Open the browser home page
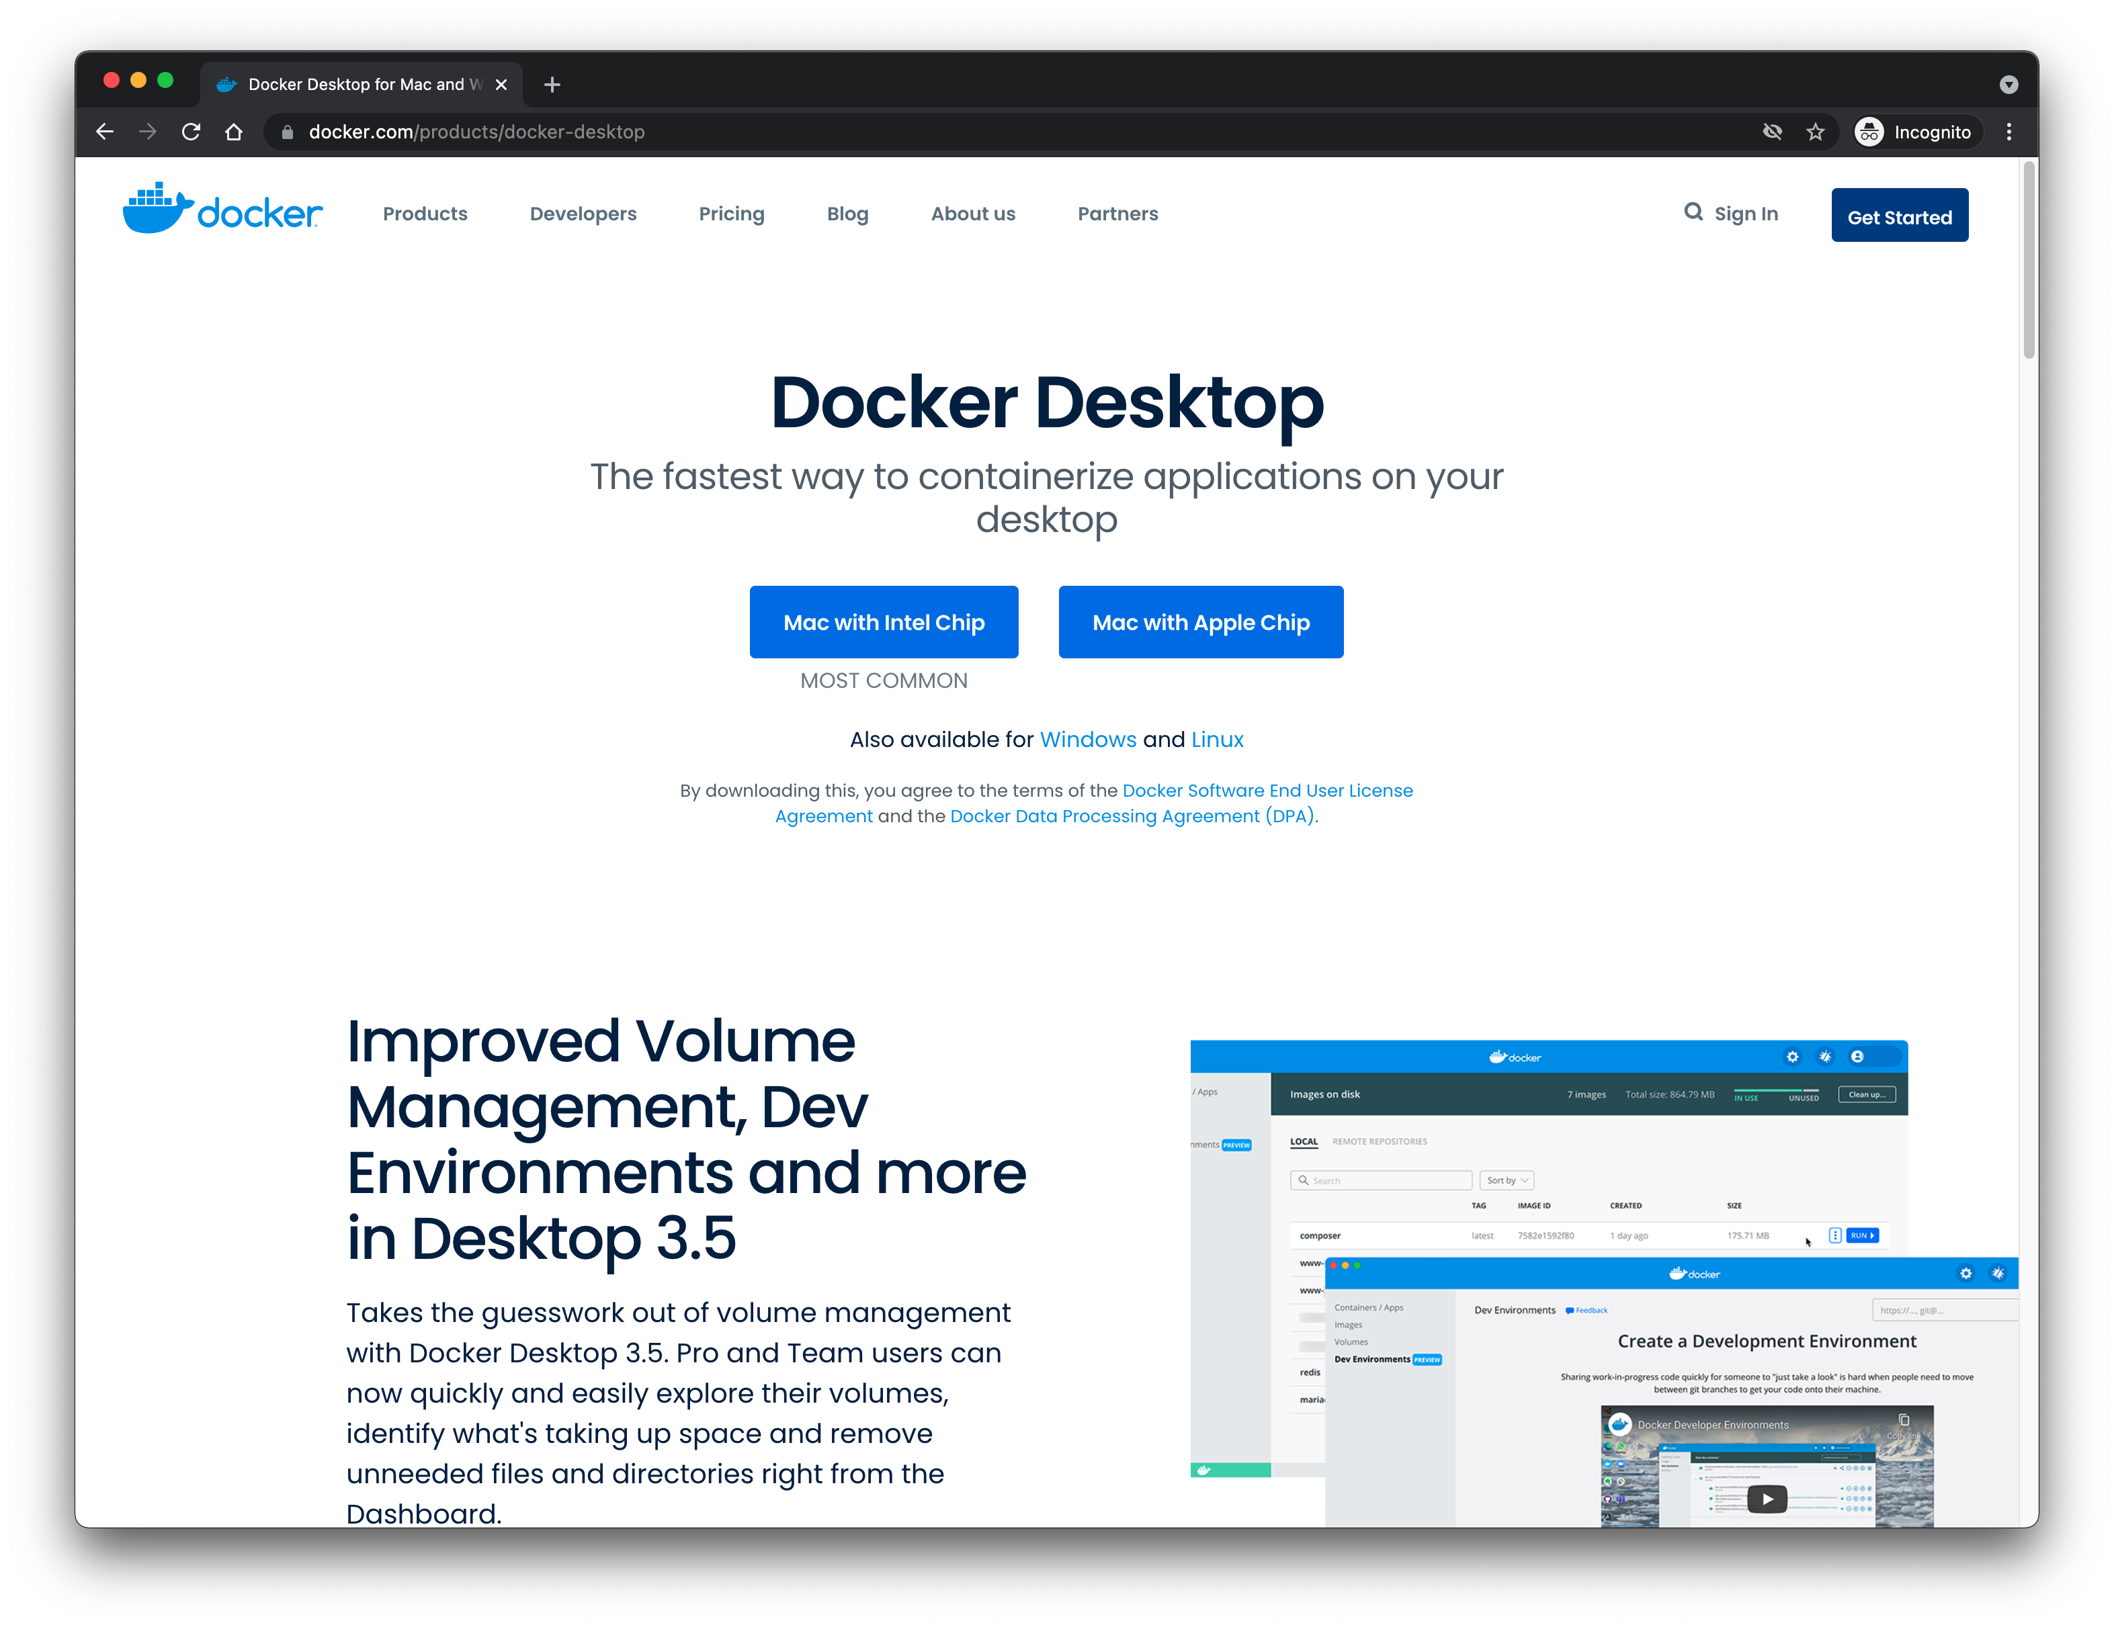The width and height of the screenshot is (2114, 1627). tap(233, 132)
